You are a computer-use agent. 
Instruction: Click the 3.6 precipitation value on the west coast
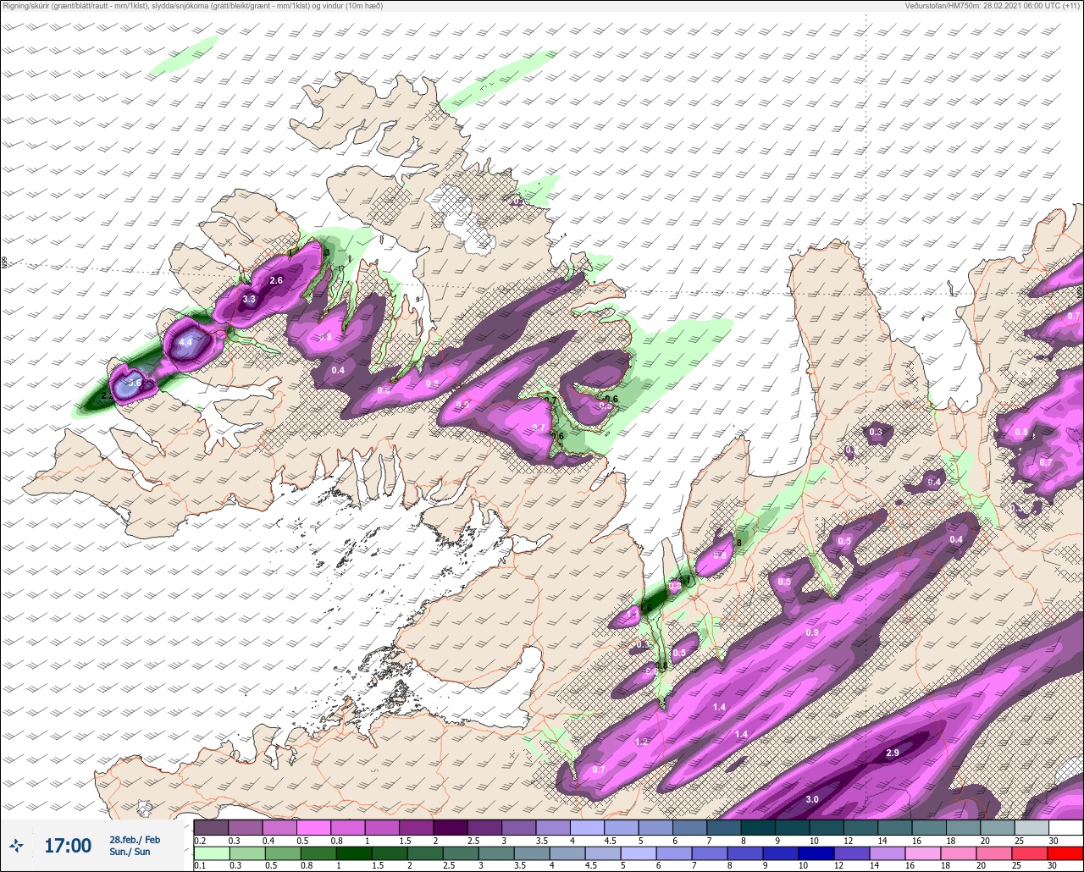135,383
